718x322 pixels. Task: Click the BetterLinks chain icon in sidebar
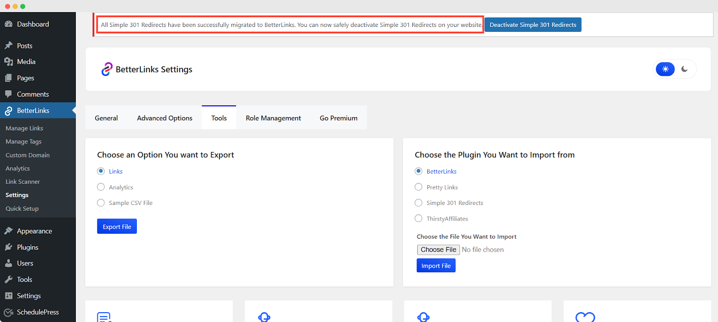coord(9,111)
